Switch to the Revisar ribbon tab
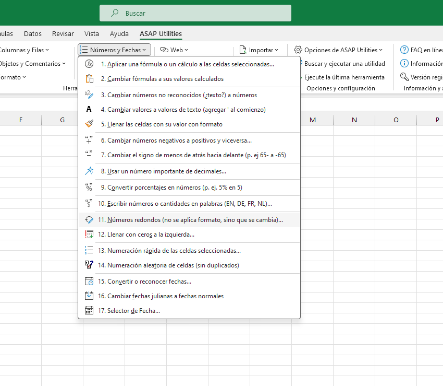Screen dimensions: 443x386 [63, 34]
